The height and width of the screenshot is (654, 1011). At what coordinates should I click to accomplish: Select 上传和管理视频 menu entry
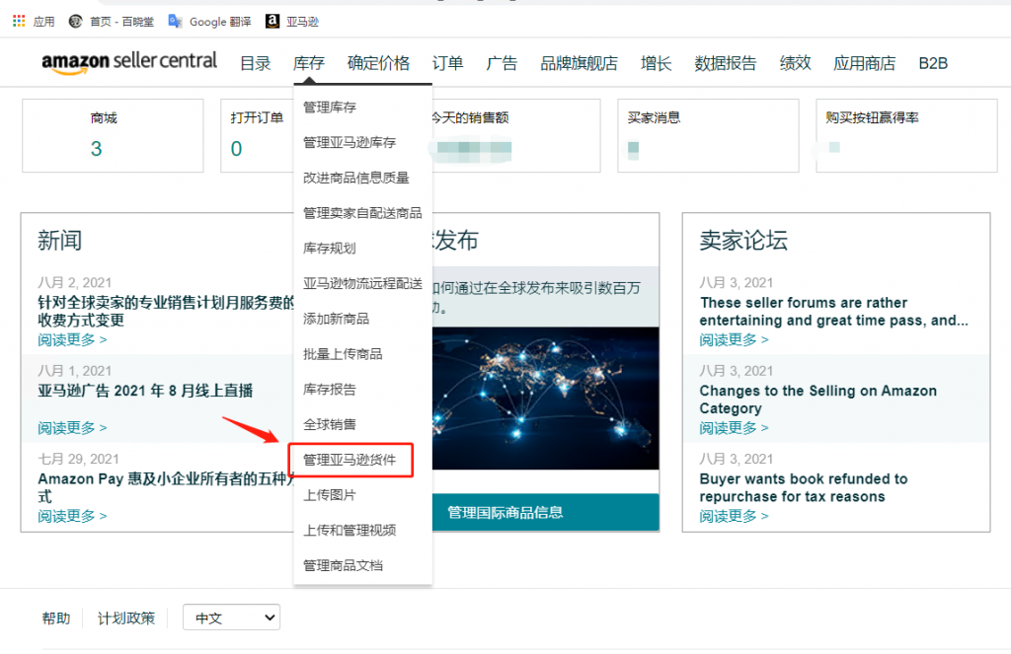[x=350, y=531]
